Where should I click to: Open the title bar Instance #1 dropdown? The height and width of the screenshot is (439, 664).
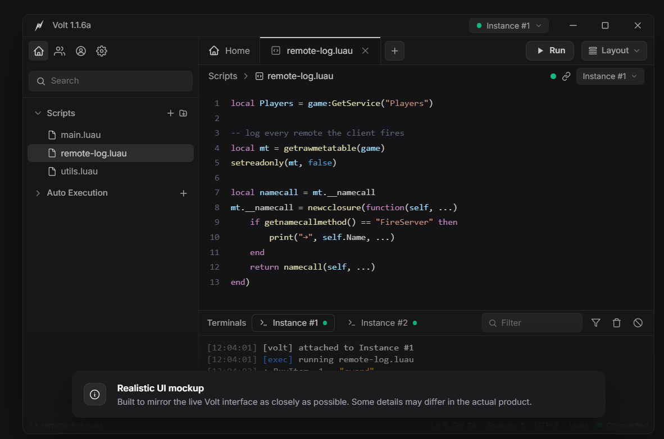point(508,26)
